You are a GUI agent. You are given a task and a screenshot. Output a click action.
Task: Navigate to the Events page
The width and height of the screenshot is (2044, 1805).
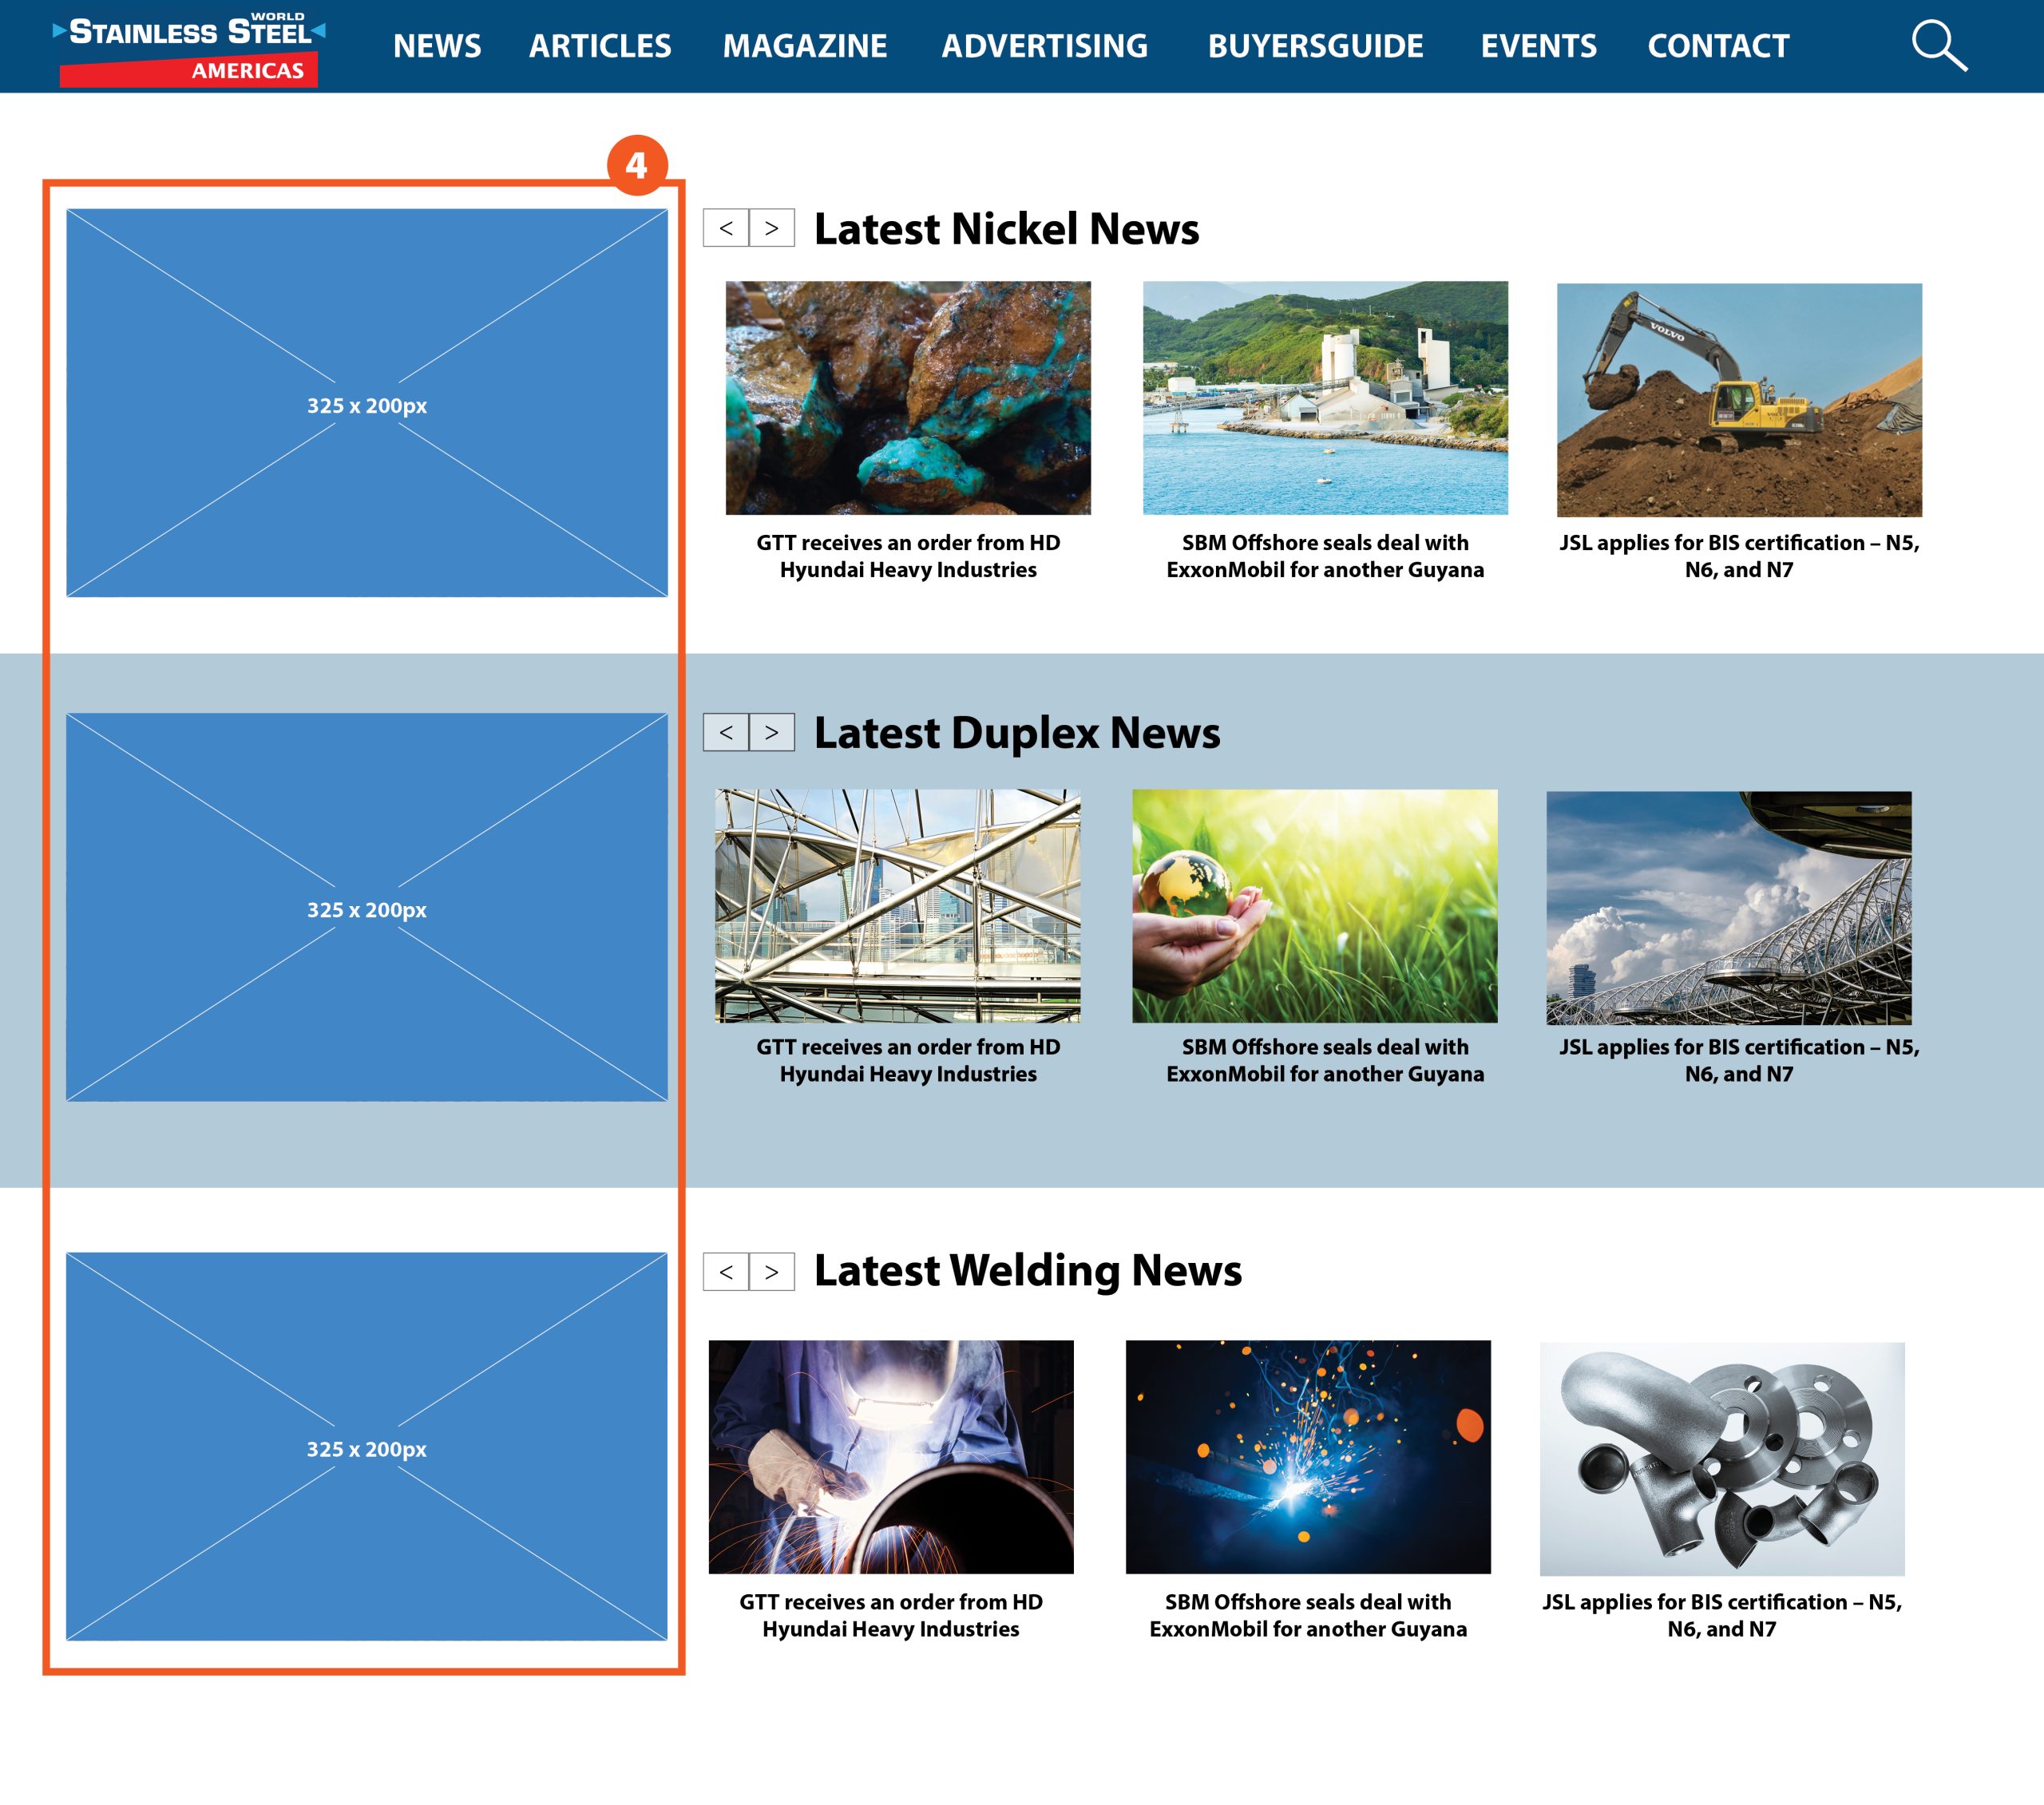pyautogui.click(x=1538, y=46)
